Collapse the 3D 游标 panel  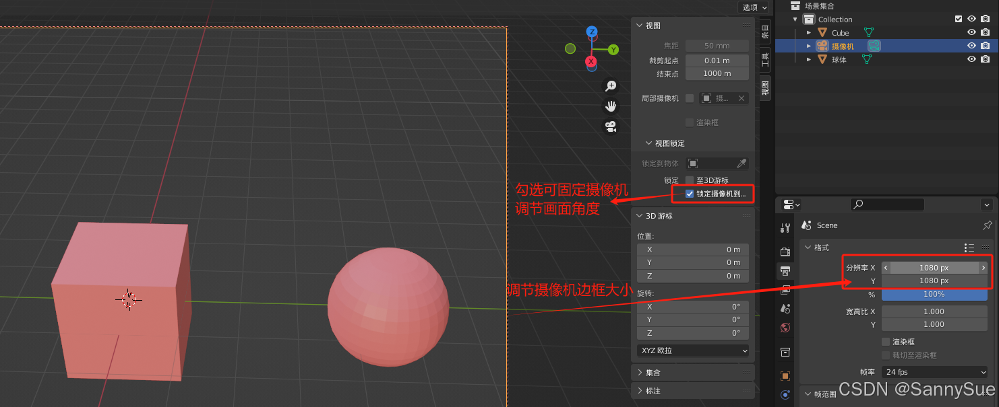point(640,216)
